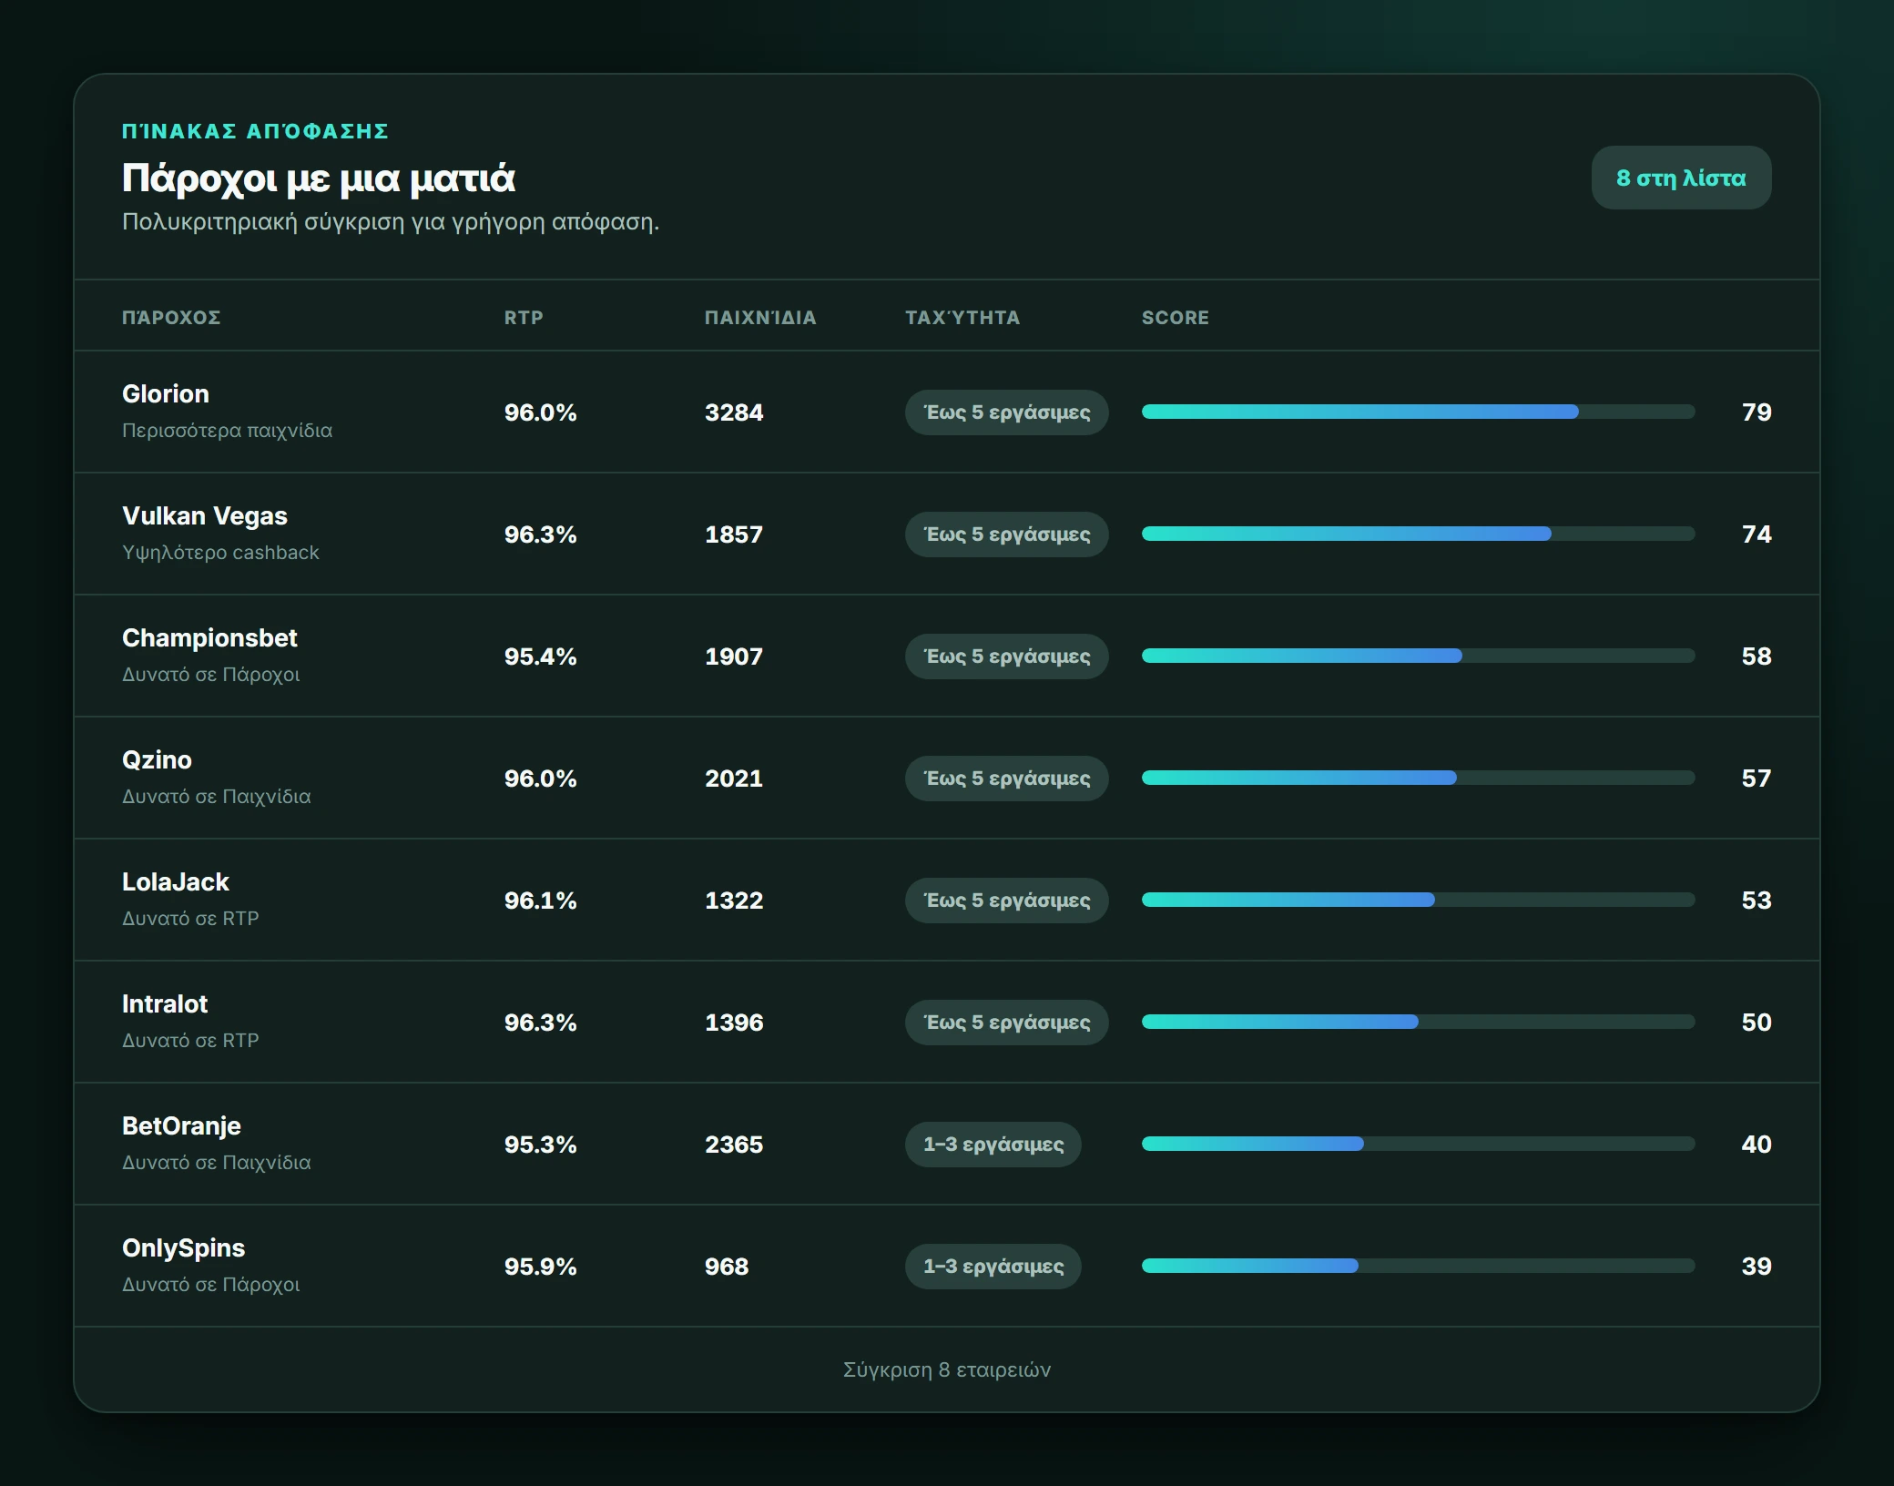Click the games count 1907
The width and height of the screenshot is (1894, 1486).
(x=734, y=656)
